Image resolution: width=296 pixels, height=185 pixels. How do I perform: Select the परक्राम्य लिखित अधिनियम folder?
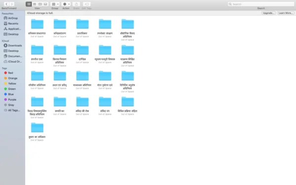128,50
